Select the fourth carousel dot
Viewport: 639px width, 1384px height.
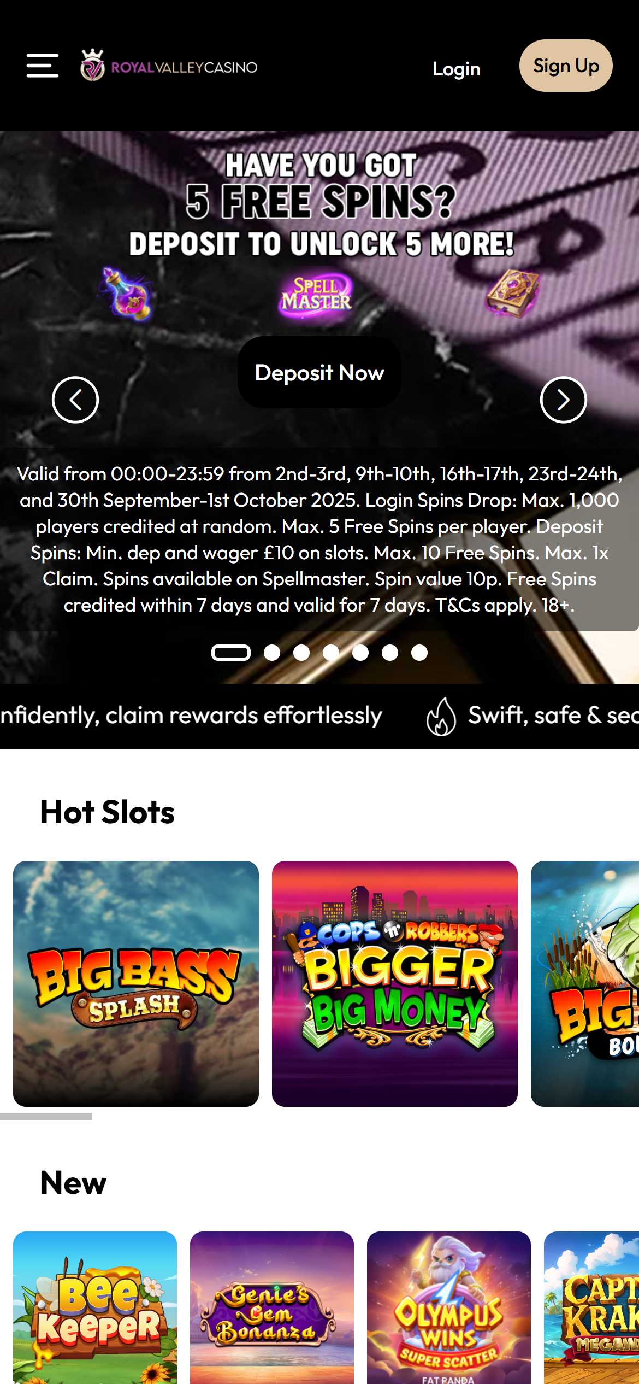[x=331, y=653]
